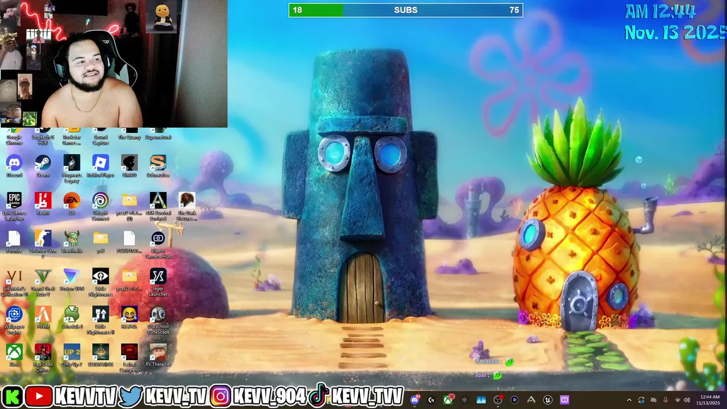Select the Little Nightmares II shortcut
The image size is (727, 409).
click(x=101, y=320)
